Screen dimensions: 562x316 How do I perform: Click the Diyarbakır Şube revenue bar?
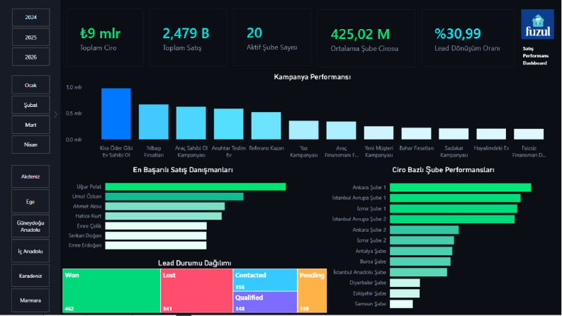click(405, 283)
